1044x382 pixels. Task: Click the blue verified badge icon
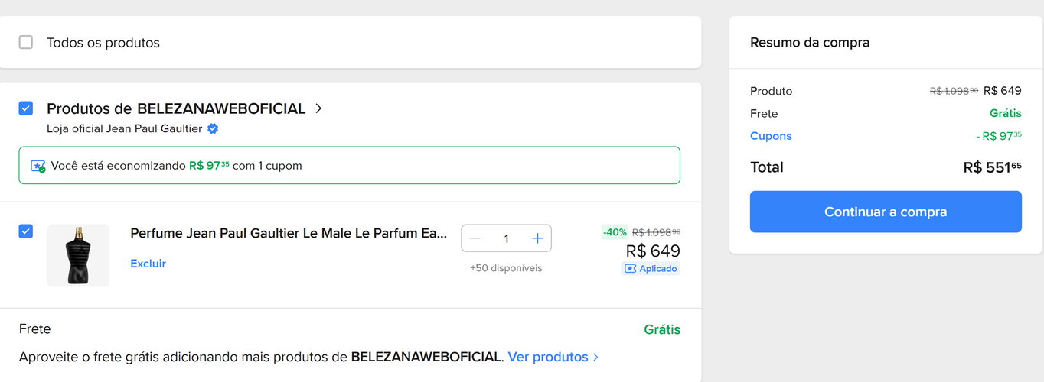(214, 129)
